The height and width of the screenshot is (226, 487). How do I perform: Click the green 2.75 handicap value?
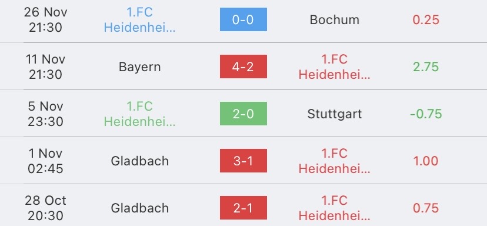pos(426,67)
